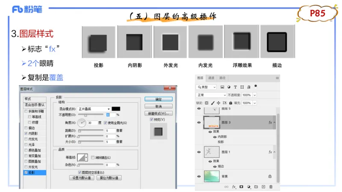Viewport: 342px width, 192px height.
Task: Toggle the 描边 effect eye under 图层 1
Action: pos(215,166)
